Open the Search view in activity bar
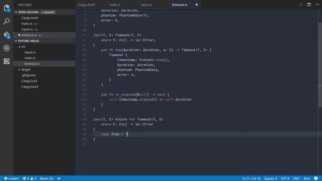 (7, 21)
